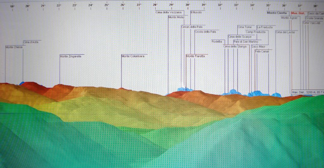Select the Il Nuvolo peak label
The image size is (324, 168).
click(196, 12)
